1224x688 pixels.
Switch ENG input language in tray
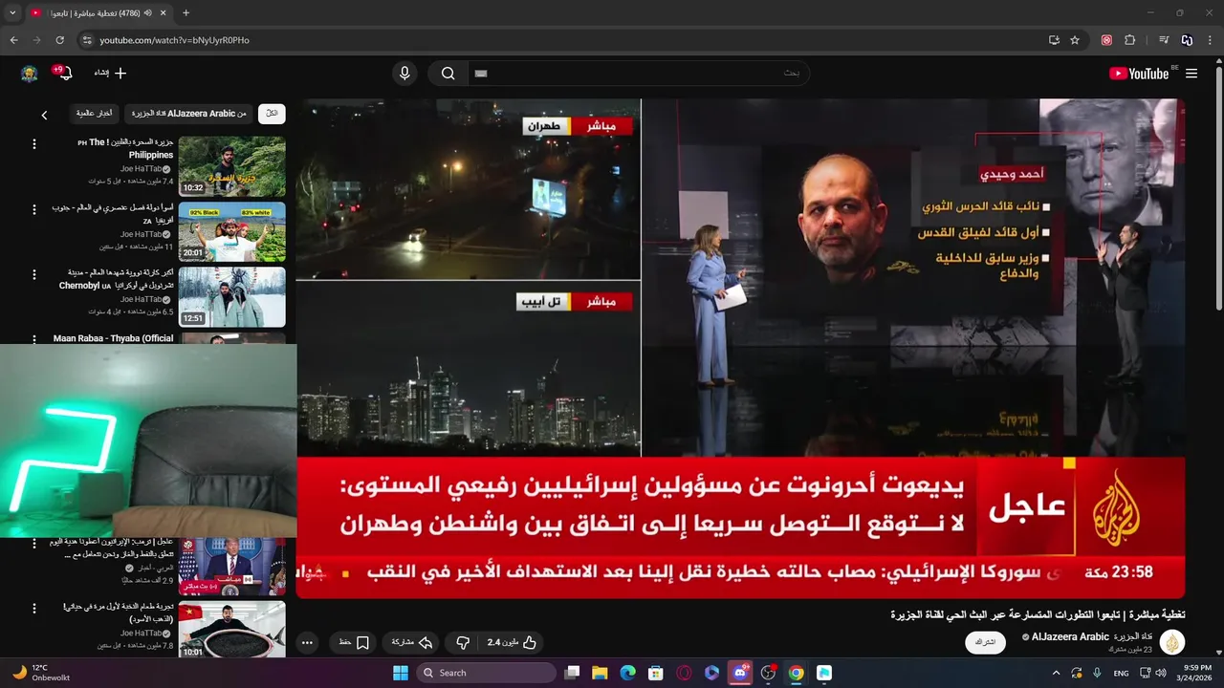(1122, 673)
